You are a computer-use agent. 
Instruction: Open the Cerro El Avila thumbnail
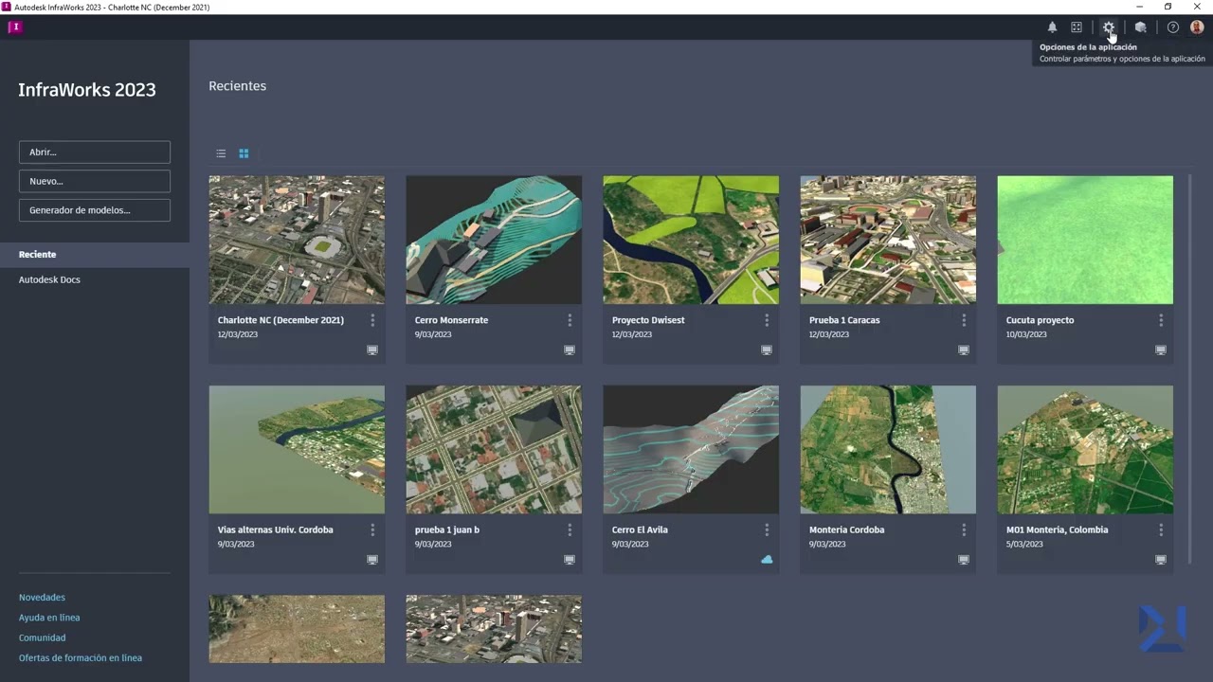[691, 450]
